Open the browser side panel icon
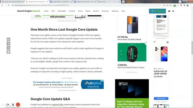The image size is (193, 108). point(184,5)
